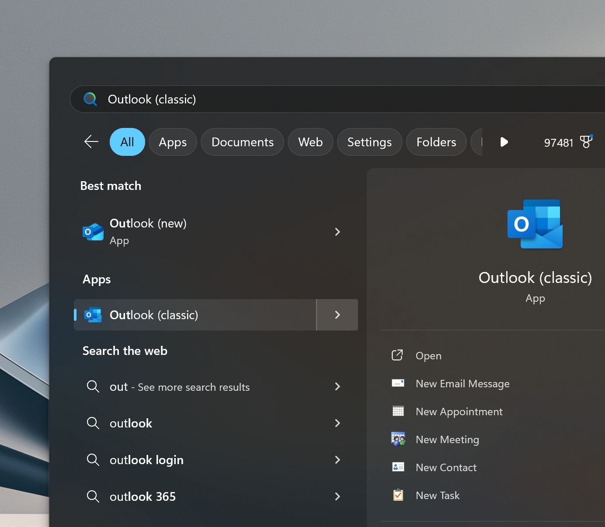Expand the Outlook (new) result chevron
This screenshot has height=527, width=605.
[x=337, y=232]
